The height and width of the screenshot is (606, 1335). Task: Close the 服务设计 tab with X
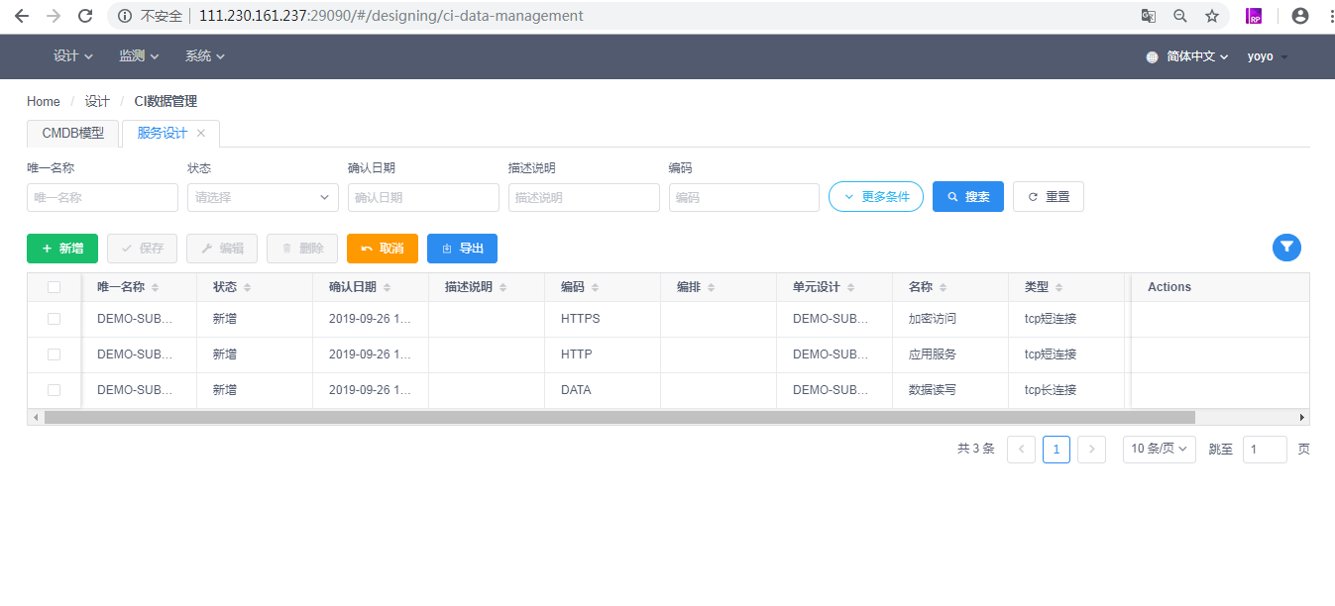(201, 133)
